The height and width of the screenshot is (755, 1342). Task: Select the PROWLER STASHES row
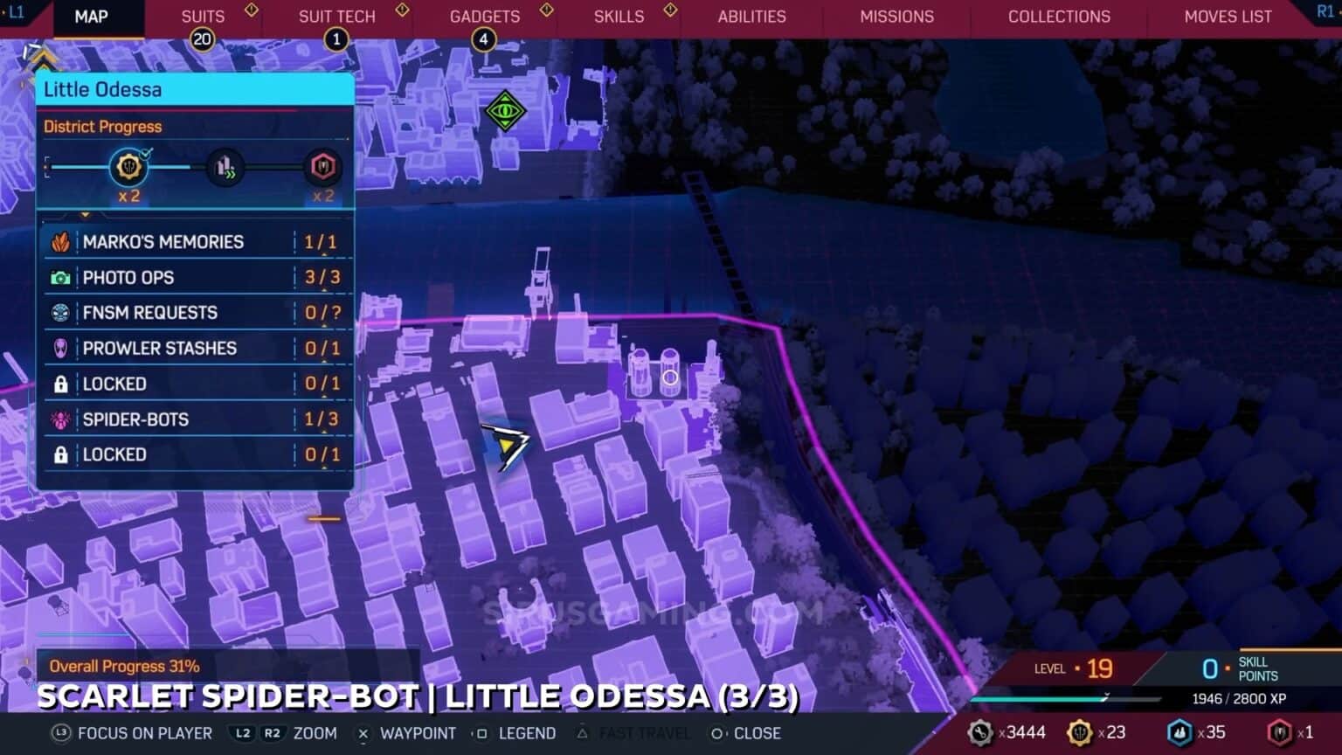pyautogui.click(x=197, y=349)
